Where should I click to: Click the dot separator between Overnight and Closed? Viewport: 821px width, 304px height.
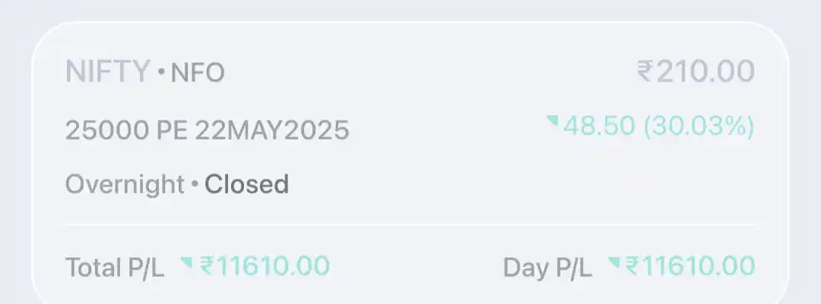point(195,184)
